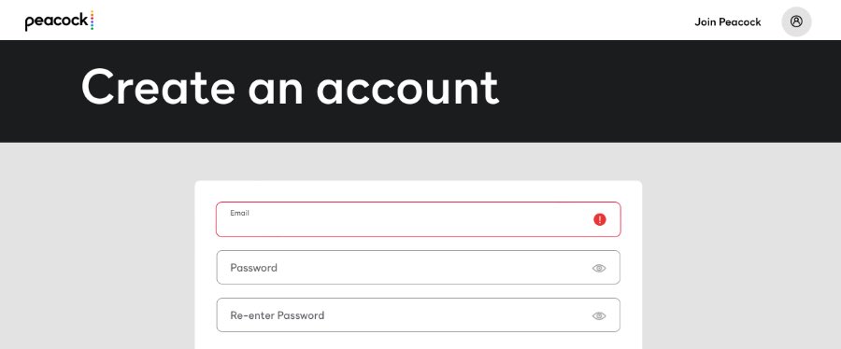This screenshot has width=841, height=349.
Task: Click the Re-enter Password placeholder text
Action: (x=278, y=315)
